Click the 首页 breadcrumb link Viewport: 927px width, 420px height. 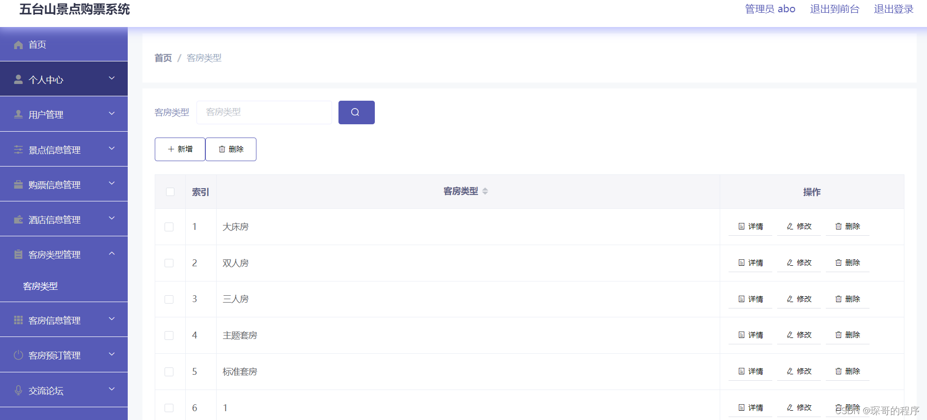(163, 58)
